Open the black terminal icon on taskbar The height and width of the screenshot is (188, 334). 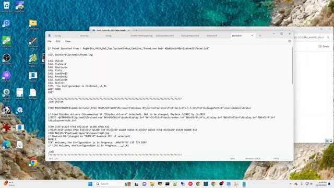point(168,184)
